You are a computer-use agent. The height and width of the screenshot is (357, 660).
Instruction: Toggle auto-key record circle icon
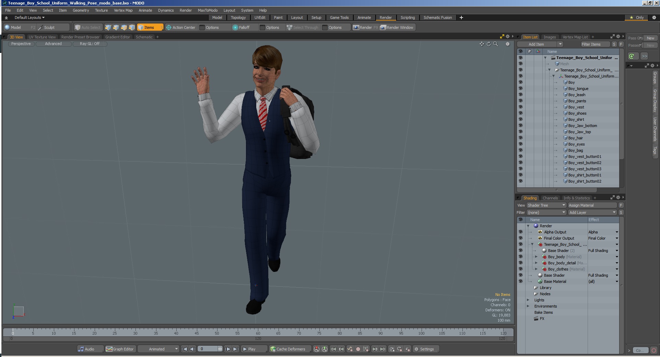(x=358, y=349)
